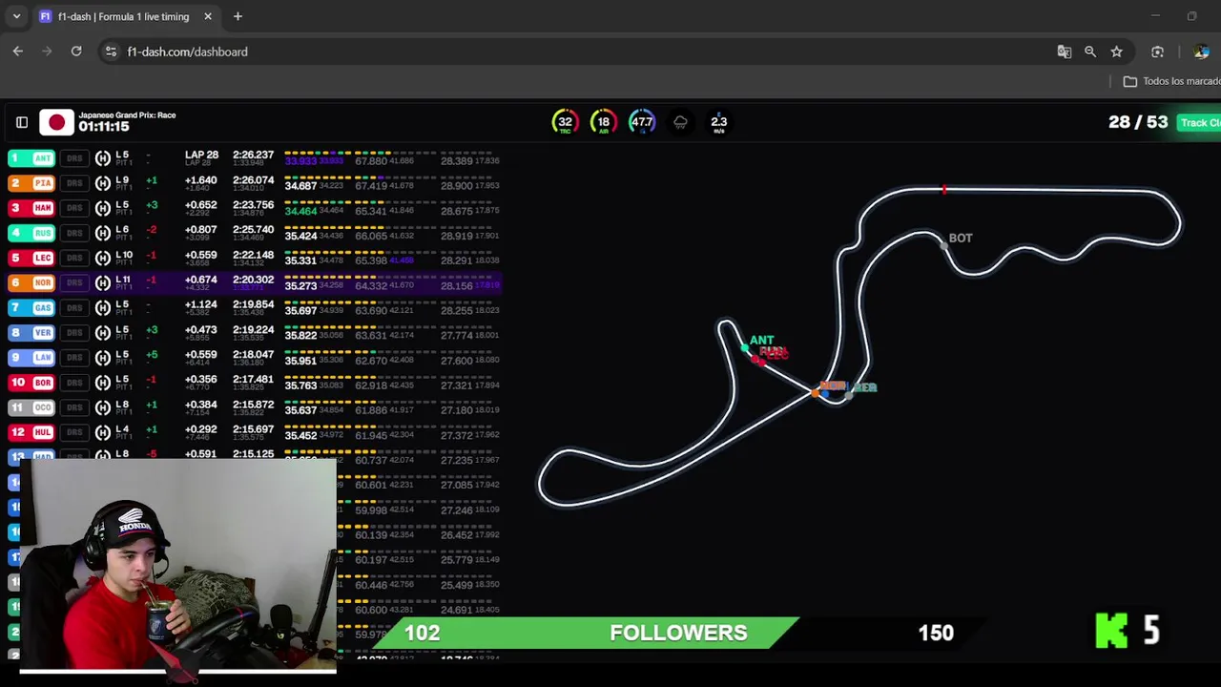Click the DRS indicator in LEC's row
The image size is (1221, 687).
74,258
